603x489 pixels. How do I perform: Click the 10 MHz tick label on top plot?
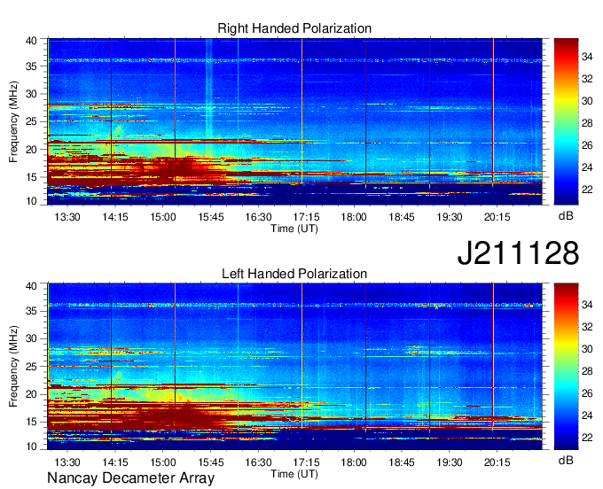(x=31, y=201)
